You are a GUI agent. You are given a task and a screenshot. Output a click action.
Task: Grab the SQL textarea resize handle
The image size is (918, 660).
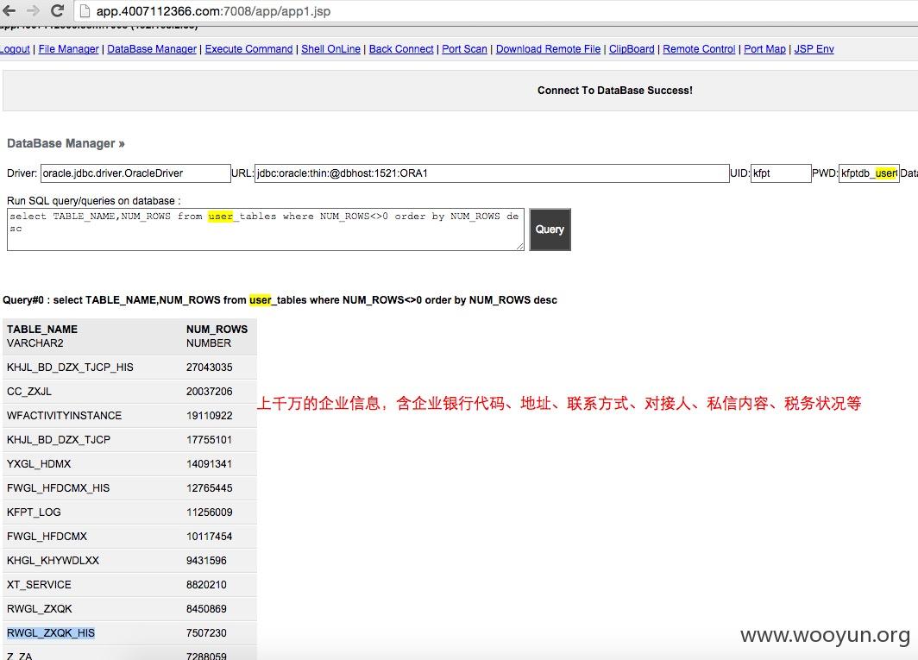point(520,247)
